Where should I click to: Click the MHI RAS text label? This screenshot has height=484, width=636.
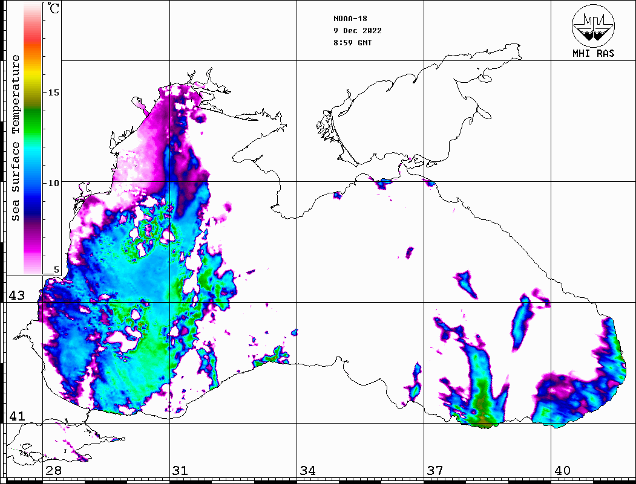[593, 53]
